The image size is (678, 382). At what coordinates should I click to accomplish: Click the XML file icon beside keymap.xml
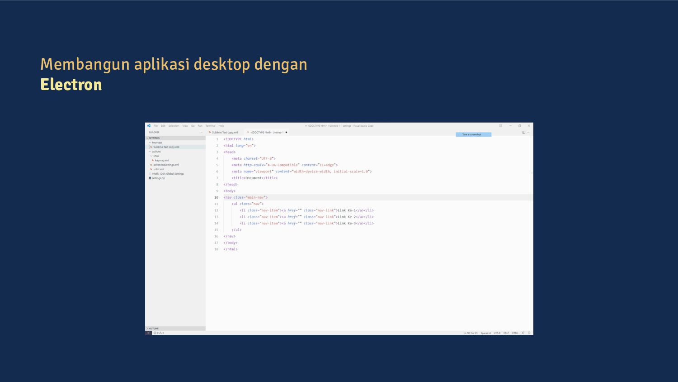pyautogui.click(x=153, y=160)
